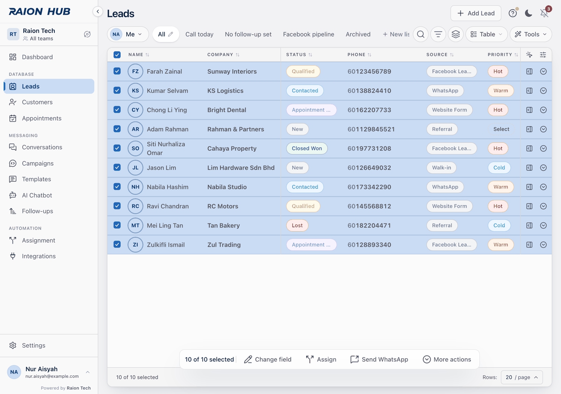Open the filter icon next to search
561x394 pixels.
[438, 34]
